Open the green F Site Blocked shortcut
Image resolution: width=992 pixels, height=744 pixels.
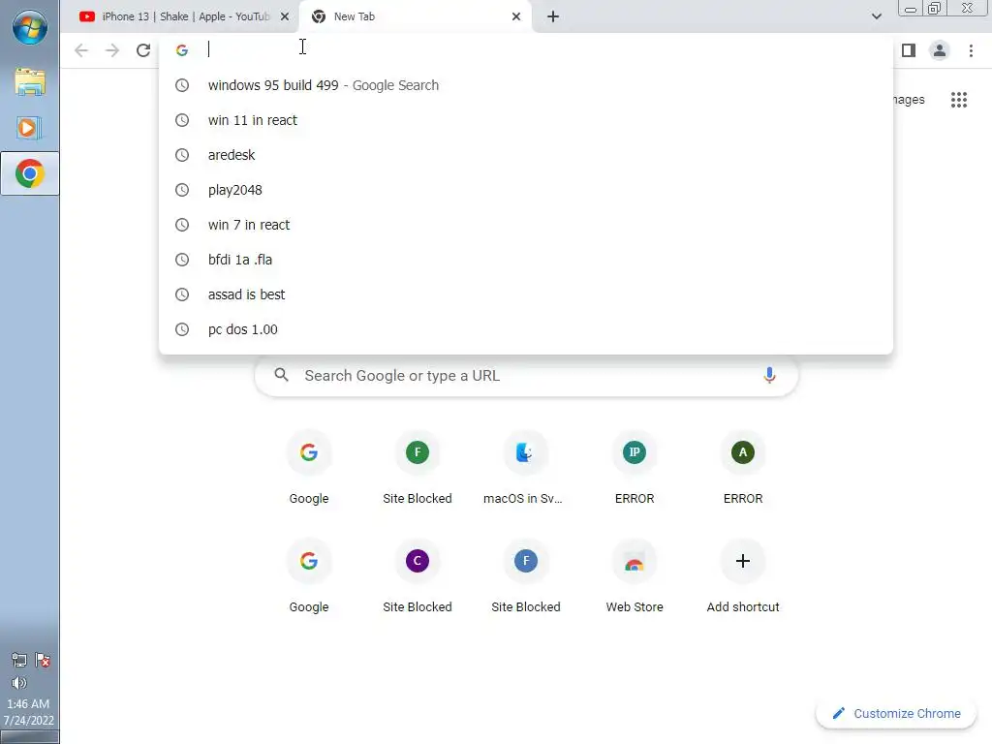click(x=417, y=468)
